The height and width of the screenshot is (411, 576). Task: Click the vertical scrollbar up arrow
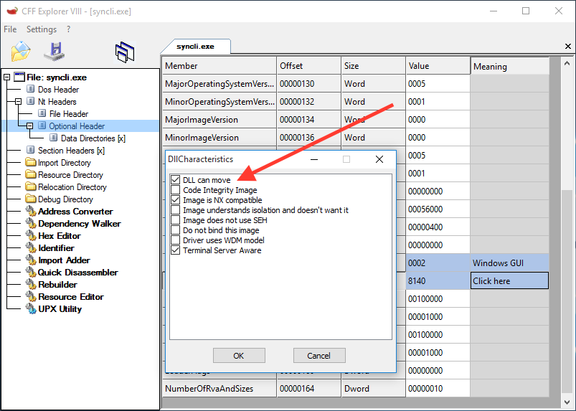tap(567, 63)
